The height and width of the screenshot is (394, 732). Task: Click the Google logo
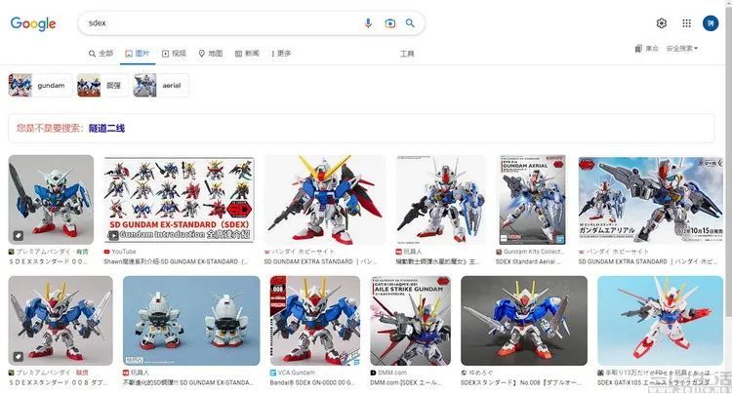(x=33, y=23)
